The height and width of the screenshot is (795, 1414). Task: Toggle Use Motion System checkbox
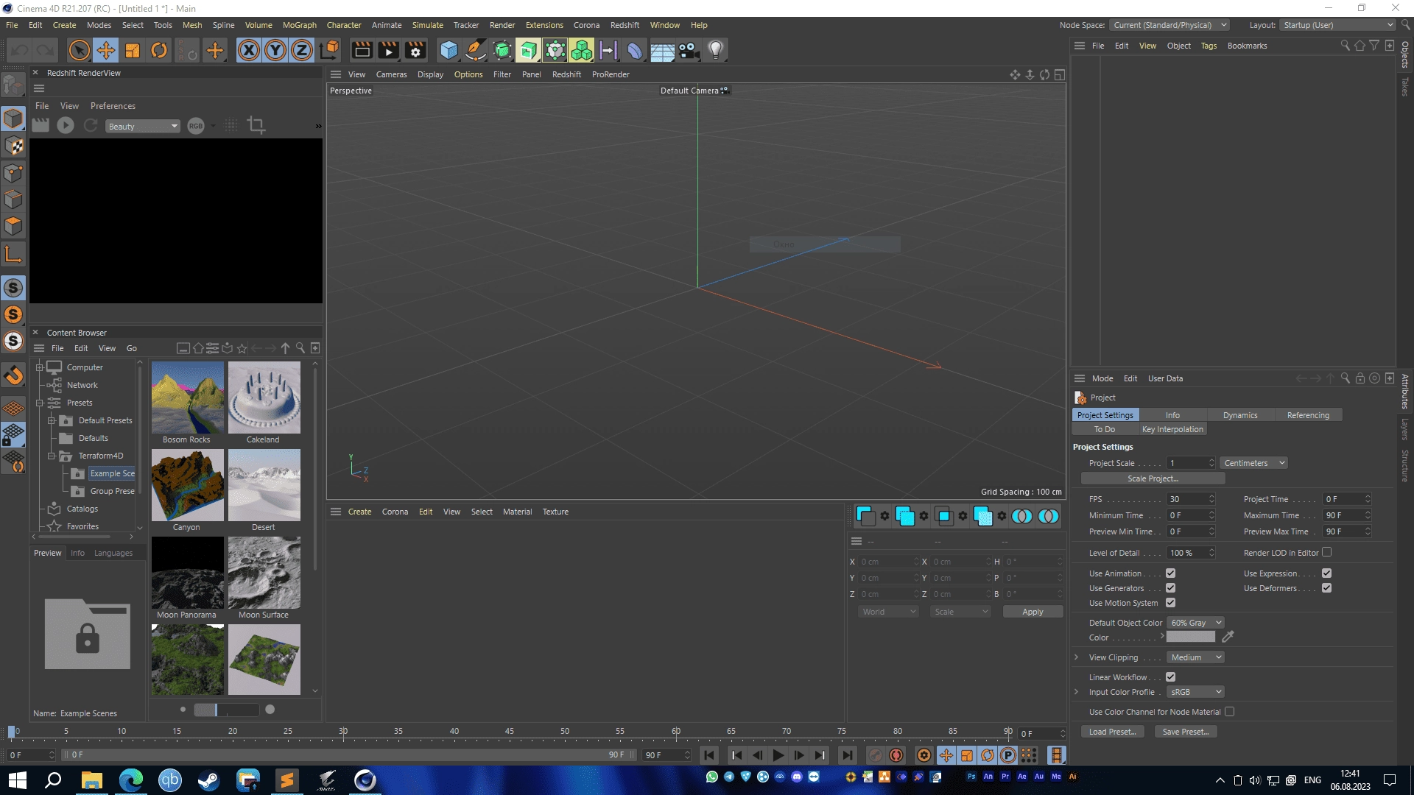pyautogui.click(x=1170, y=603)
